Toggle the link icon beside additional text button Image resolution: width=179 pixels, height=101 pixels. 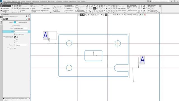[x=17, y=37]
